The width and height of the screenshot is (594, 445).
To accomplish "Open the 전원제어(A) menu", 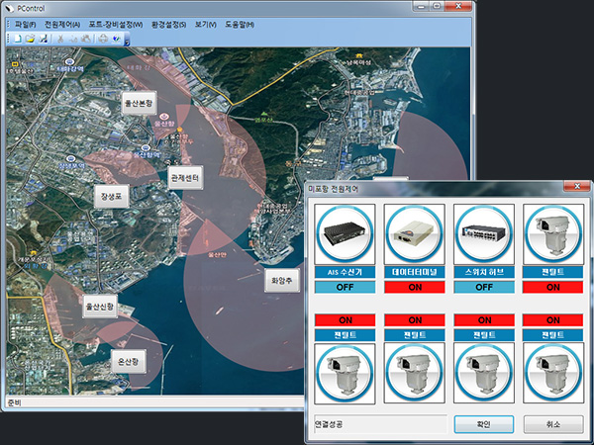I will pyautogui.click(x=61, y=24).
